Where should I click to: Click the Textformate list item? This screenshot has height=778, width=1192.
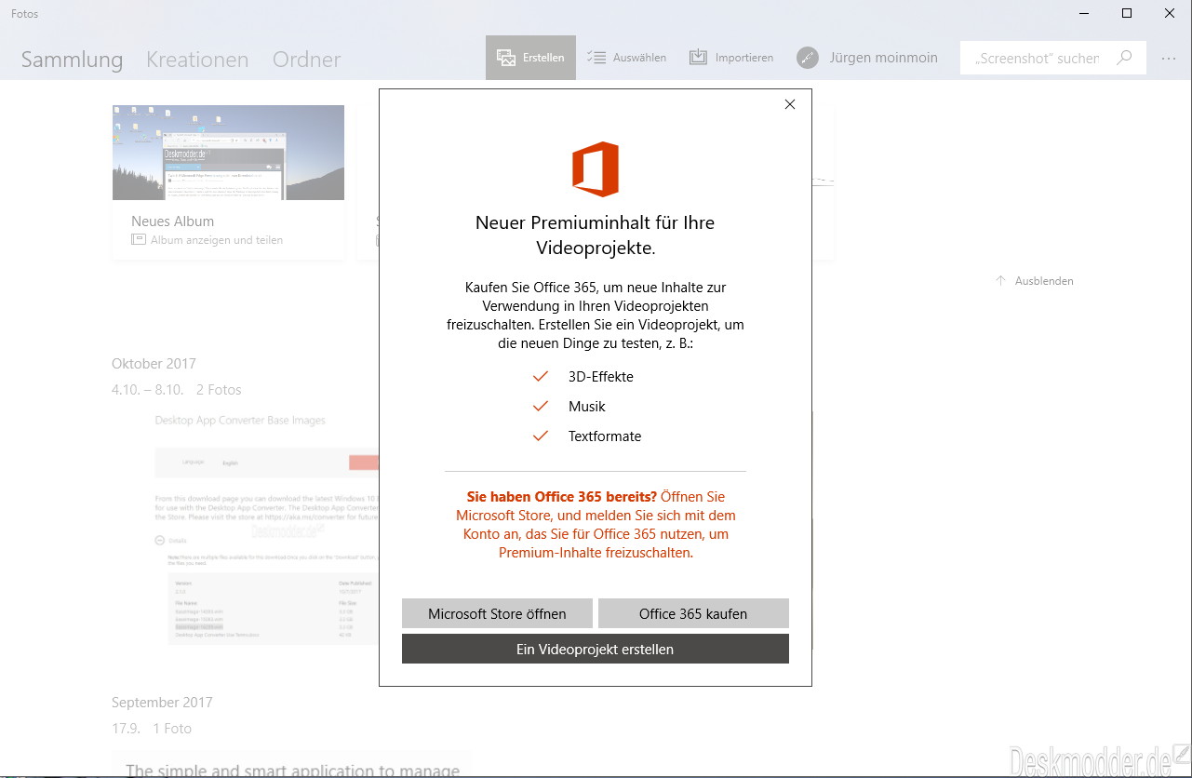coord(605,436)
